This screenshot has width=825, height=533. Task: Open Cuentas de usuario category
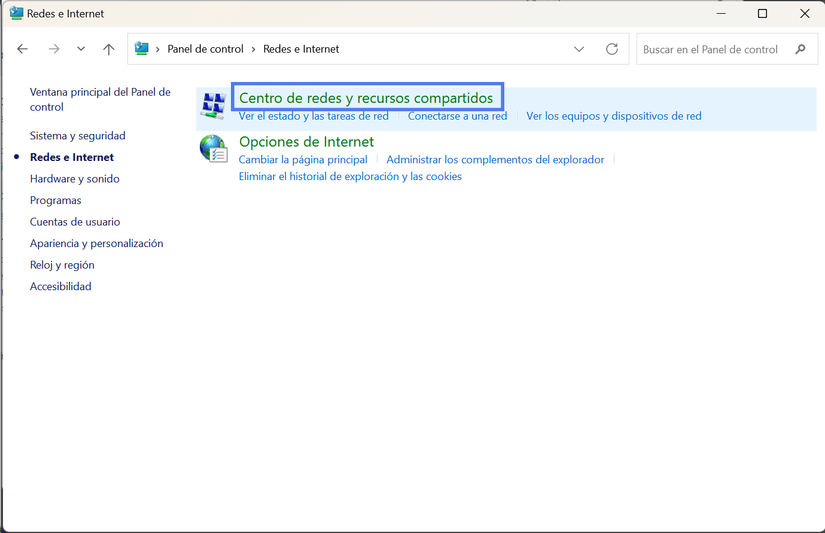75,222
